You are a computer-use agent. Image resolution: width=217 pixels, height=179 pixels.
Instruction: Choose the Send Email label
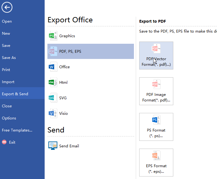(69, 146)
